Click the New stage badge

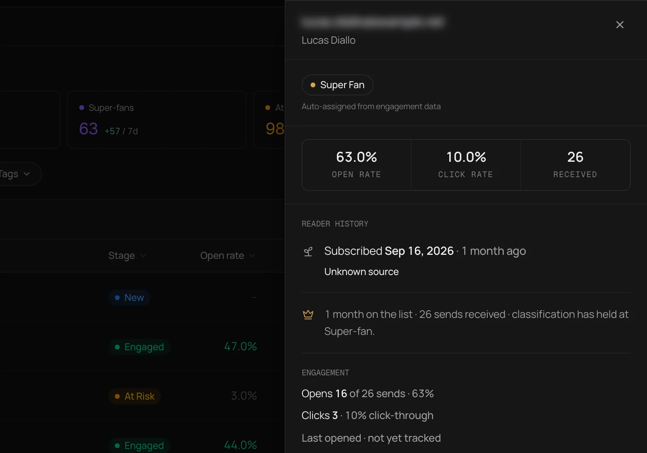coord(129,298)
